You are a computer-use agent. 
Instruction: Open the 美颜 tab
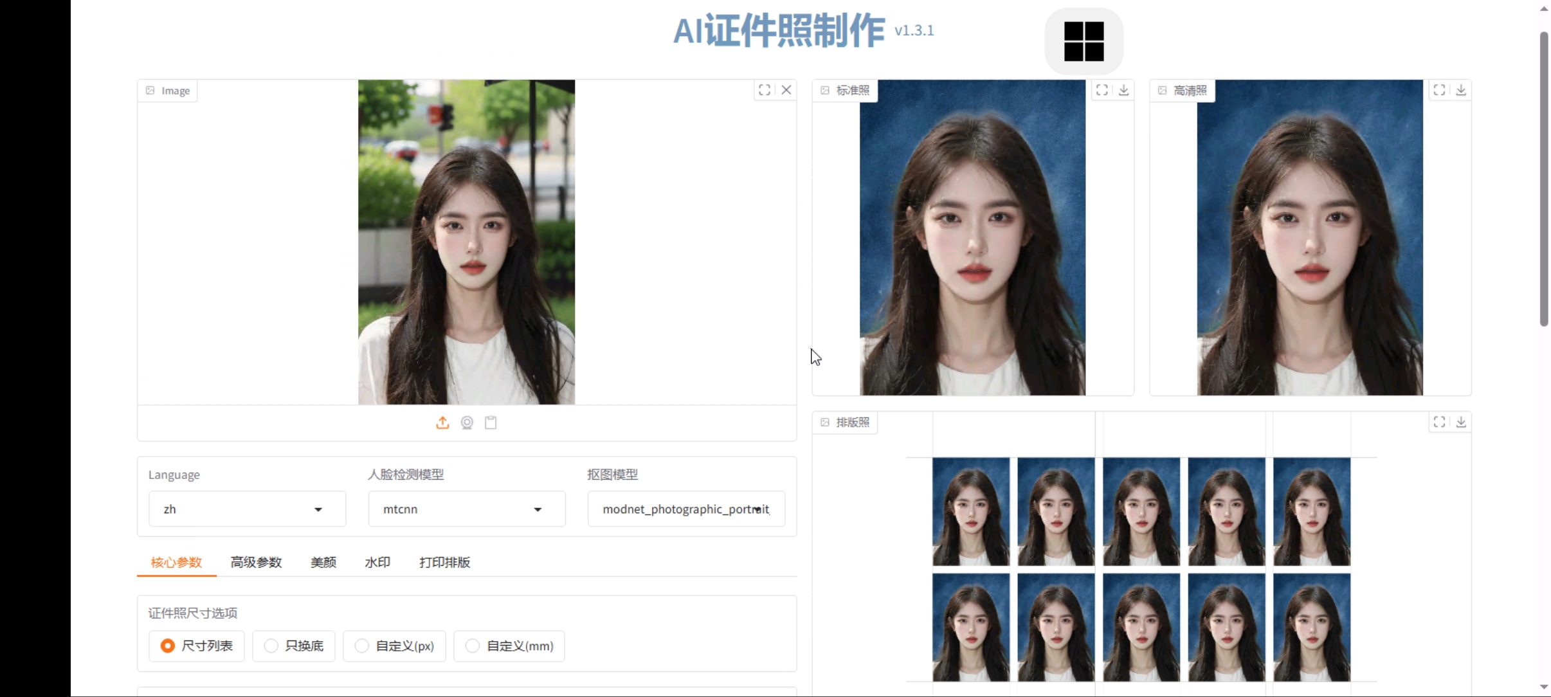coord(323,562)
